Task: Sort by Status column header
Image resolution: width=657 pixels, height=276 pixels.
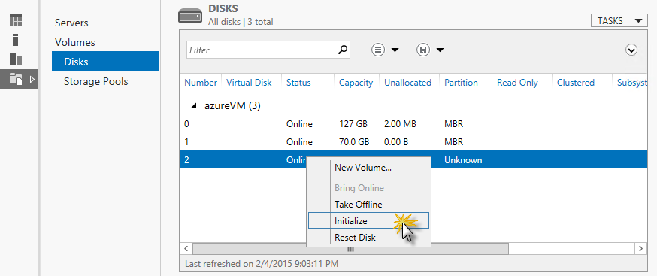Action: pyautogui.click(x=298, y=83)
